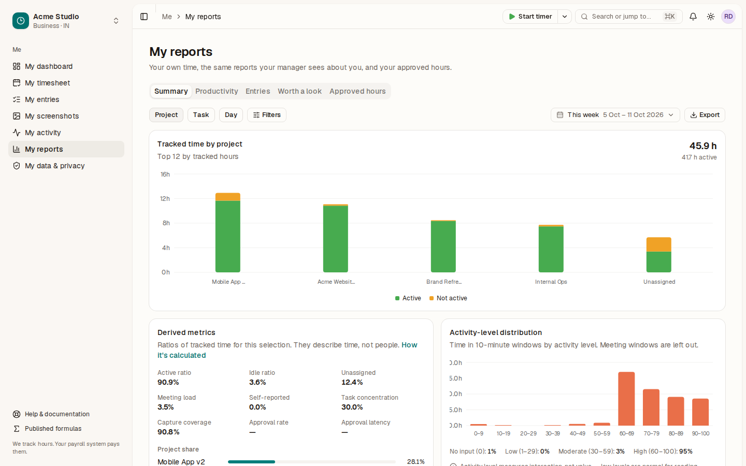Toggle the Not active legend series
Image resolution: width=746 pixels, height=466 pixels.
tap(448, 298)
